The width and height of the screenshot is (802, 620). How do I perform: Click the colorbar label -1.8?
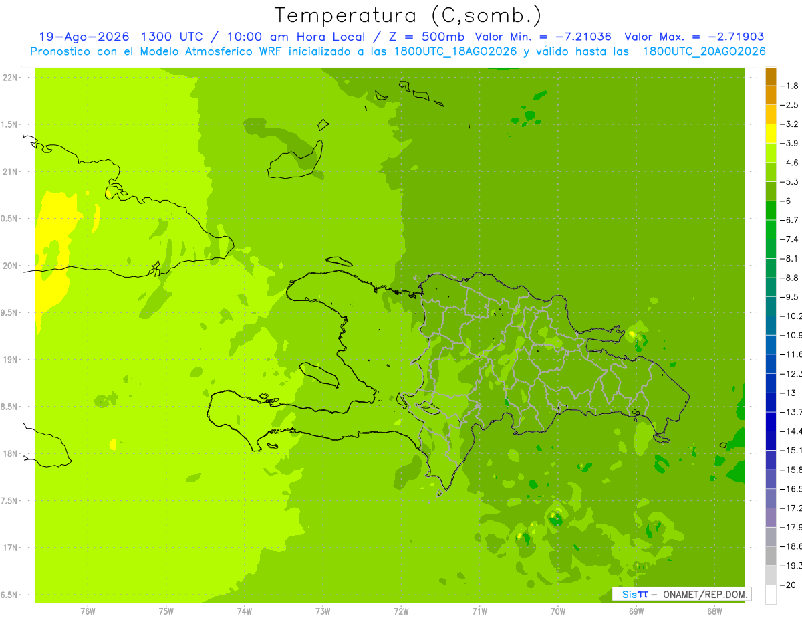tap(791, 86)
